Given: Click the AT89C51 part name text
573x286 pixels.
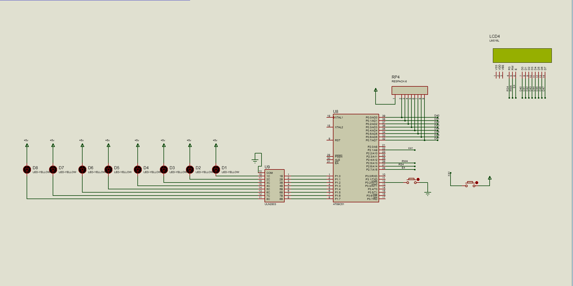Looking at the screenshot, I should coord(339,204).
